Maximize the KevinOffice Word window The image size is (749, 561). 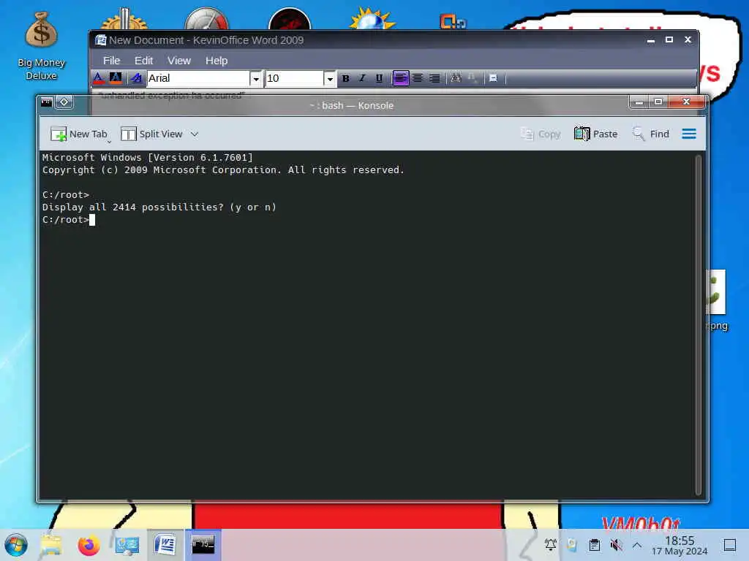point(669,39)
